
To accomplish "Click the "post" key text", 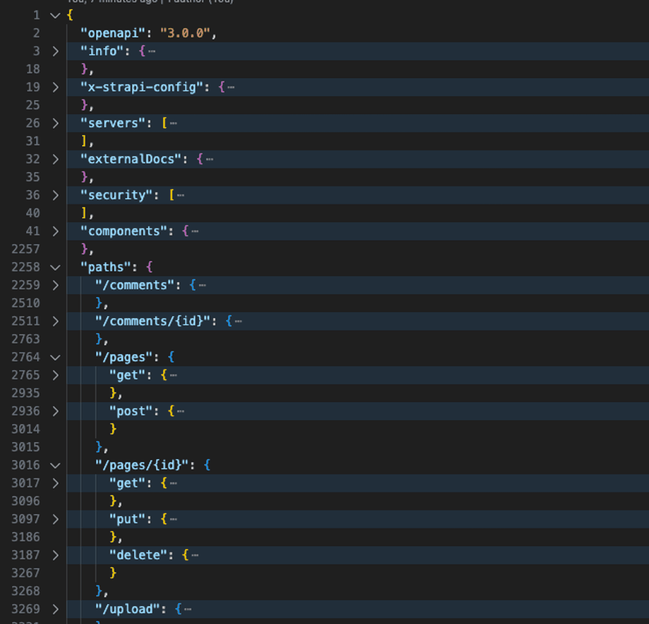I will coord(131,411).
